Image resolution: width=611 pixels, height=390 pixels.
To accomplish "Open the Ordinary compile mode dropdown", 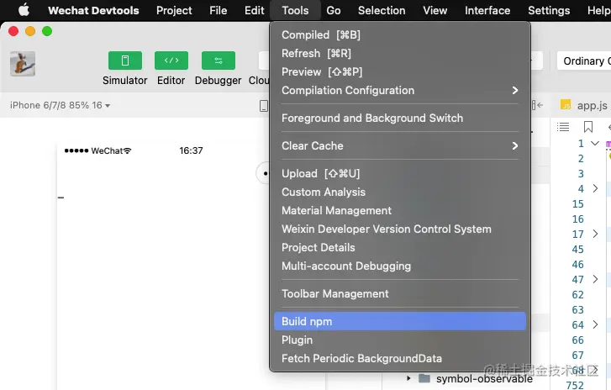I will [583, 61].
